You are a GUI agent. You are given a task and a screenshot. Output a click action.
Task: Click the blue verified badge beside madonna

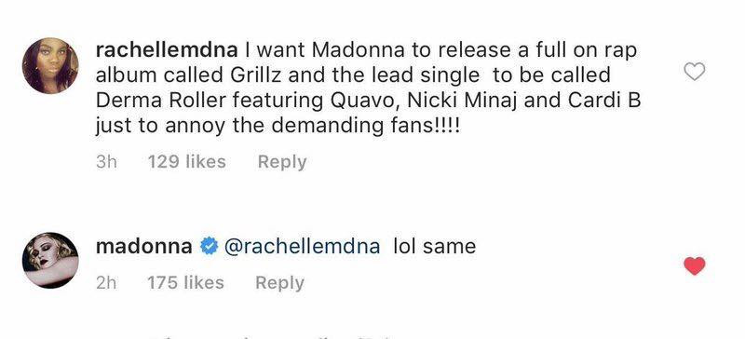(208, 246)
